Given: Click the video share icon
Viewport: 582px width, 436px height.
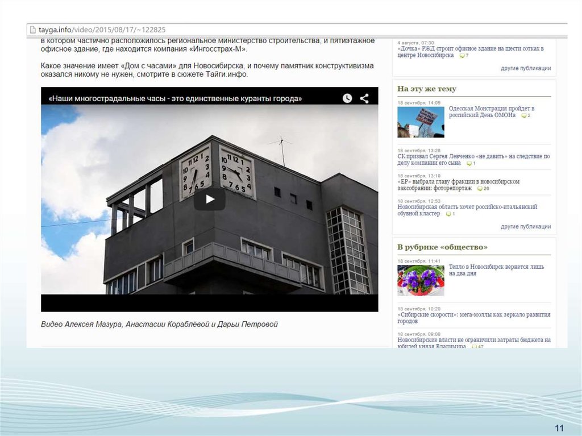Looking at the screenshot, I should coord(364,98).
